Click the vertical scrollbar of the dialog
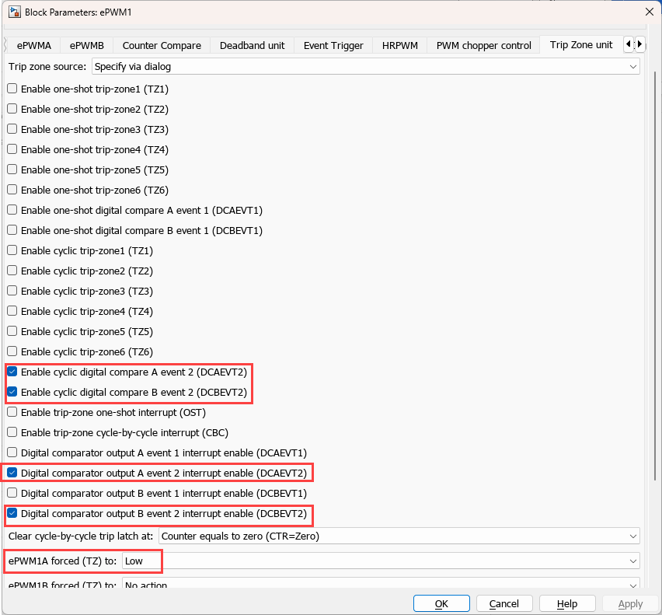 click(655, 274)
